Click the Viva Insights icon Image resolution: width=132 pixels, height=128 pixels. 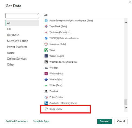click(x=46, y=79)
